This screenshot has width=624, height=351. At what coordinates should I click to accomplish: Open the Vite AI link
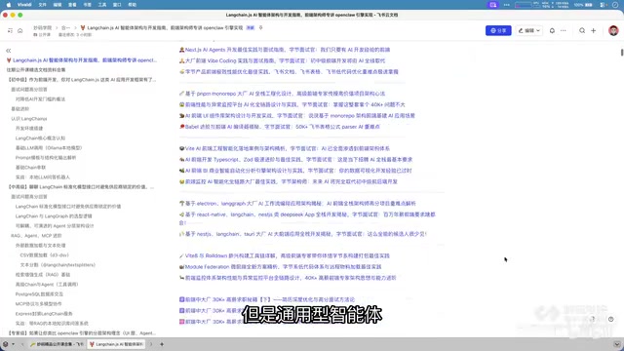[288, 148]
